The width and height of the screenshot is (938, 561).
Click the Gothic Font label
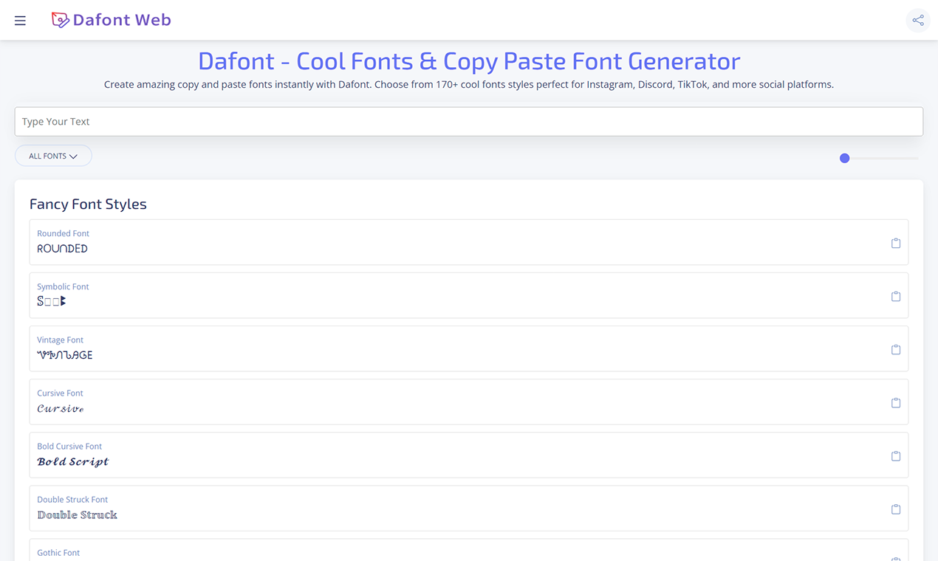coord(58,552)
